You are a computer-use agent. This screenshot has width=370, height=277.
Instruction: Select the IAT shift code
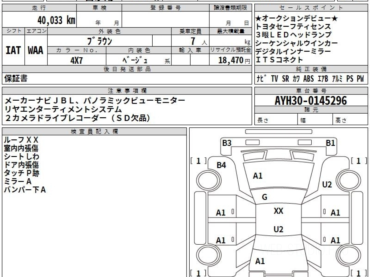(x=13, y=50)
